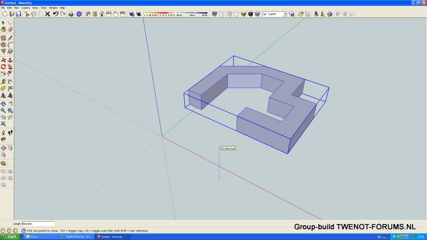Activate the Arc drawing tool
427x240 pixels.
coord(10,45)
